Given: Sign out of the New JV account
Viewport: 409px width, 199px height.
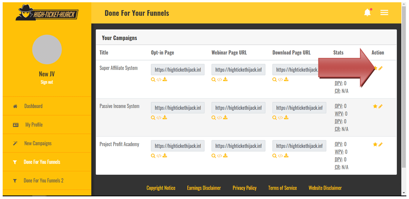Looking at the screenshot, I should (47, 82).
